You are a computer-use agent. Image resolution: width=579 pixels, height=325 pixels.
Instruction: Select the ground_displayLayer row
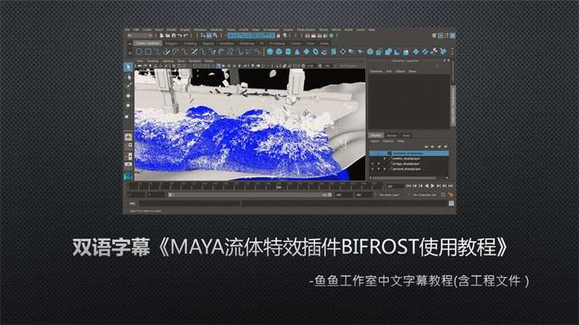coord(409,169)
